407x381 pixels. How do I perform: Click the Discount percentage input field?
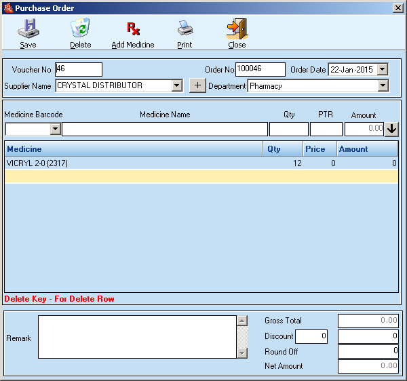[x=311, y=336]
